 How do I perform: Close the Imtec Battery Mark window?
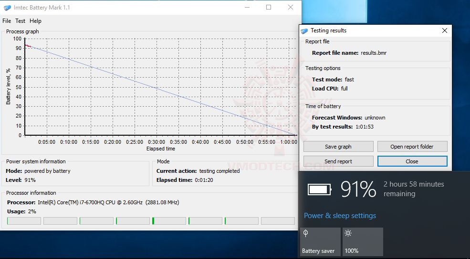291,8
